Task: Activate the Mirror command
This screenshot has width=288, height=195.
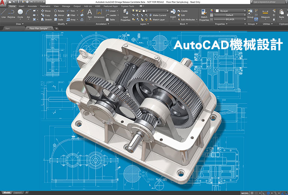Action: point(59,15)
